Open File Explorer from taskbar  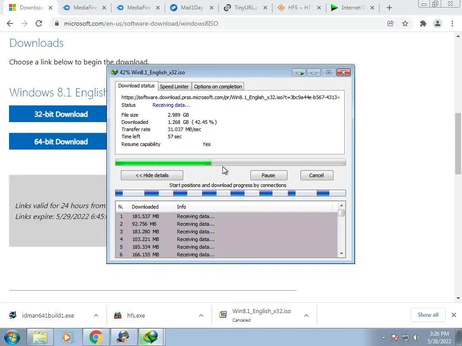pos(40,337)
